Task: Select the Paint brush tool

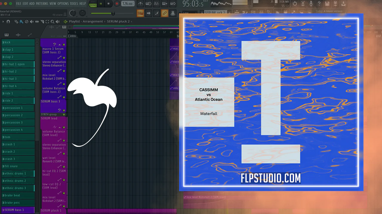Action: [x=21, y=21]
